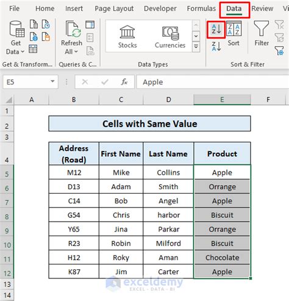Screen dimensions: 289x301
Task: Open the Name Box dropdown arrow
Action: [52, 82]
